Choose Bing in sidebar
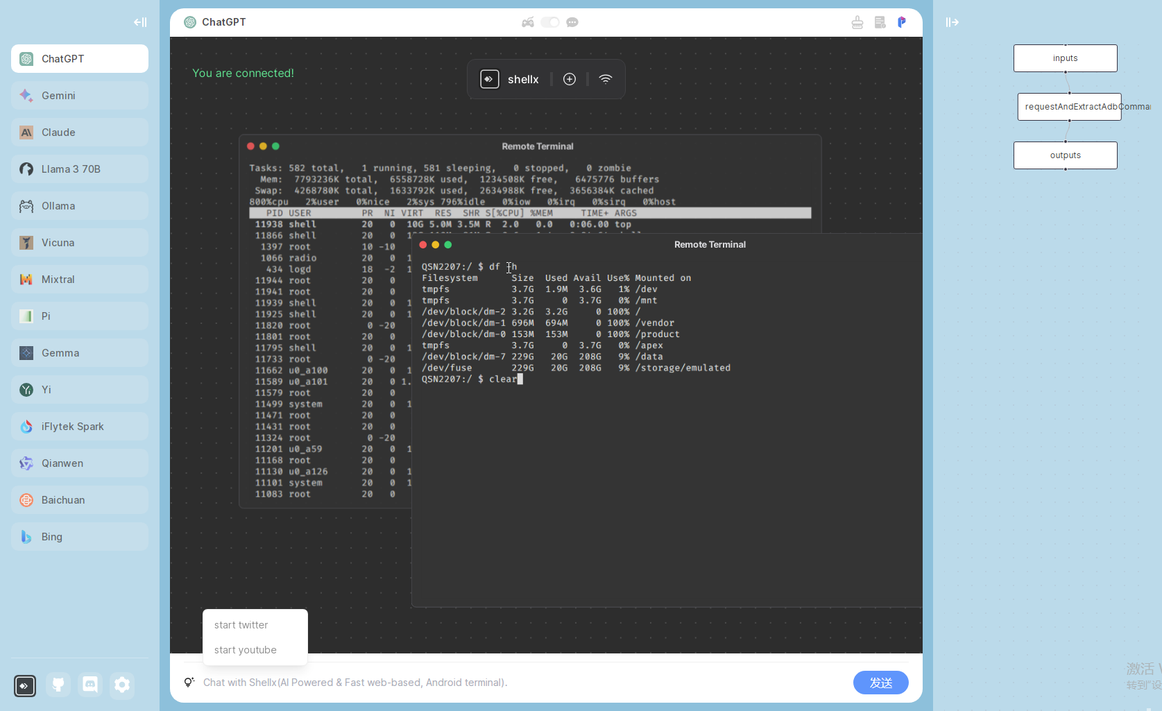Screen dimensions: 1162x711 coord(80,537)
